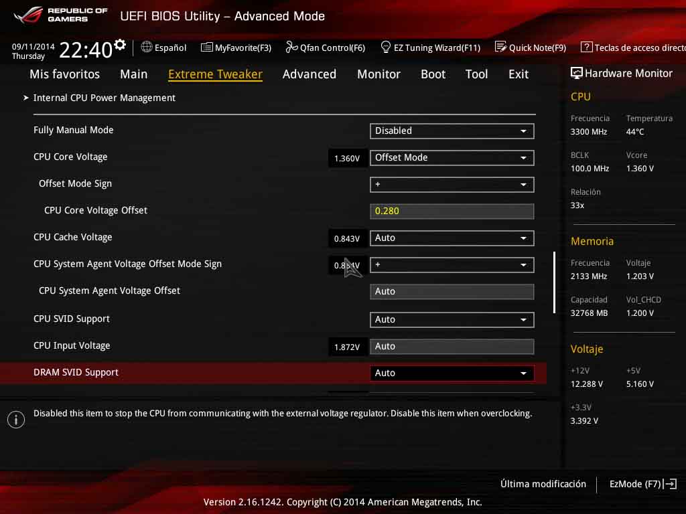This screenshot has width=686, height=514.
Task: Click Qfan Control(F6) label
Action: click(x=332, y=48)
